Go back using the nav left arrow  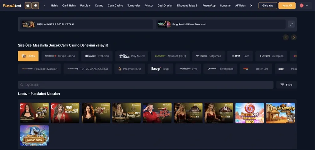coord(45,5)
